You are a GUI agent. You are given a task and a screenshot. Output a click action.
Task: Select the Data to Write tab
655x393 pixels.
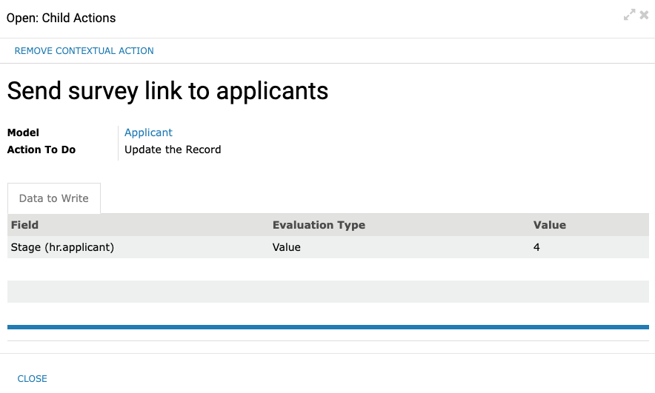54,198
